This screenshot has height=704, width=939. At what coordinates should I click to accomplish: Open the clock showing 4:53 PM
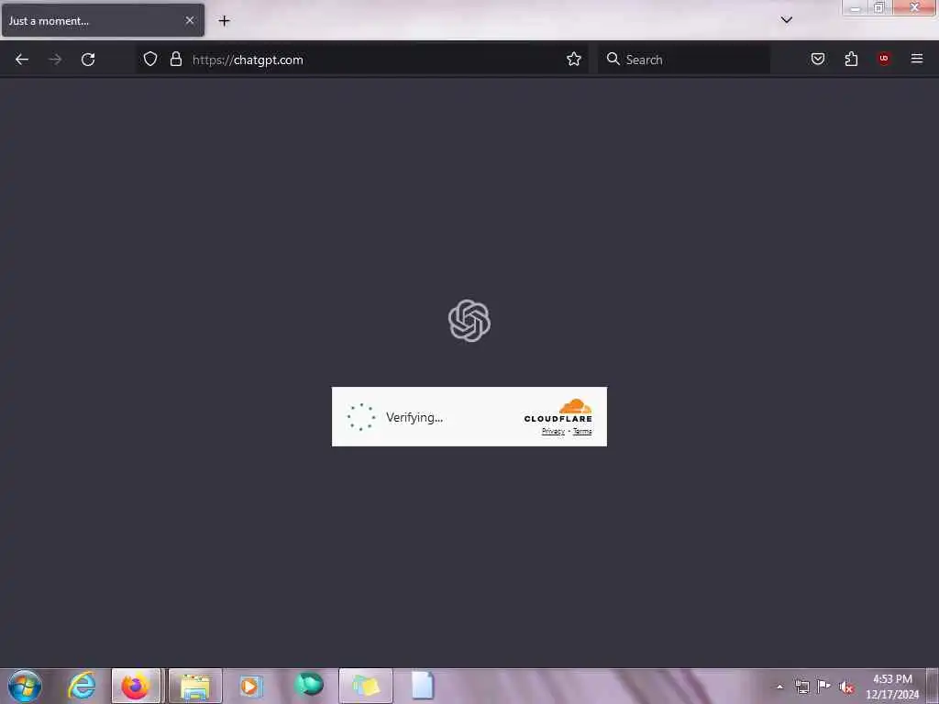(892, 687)
